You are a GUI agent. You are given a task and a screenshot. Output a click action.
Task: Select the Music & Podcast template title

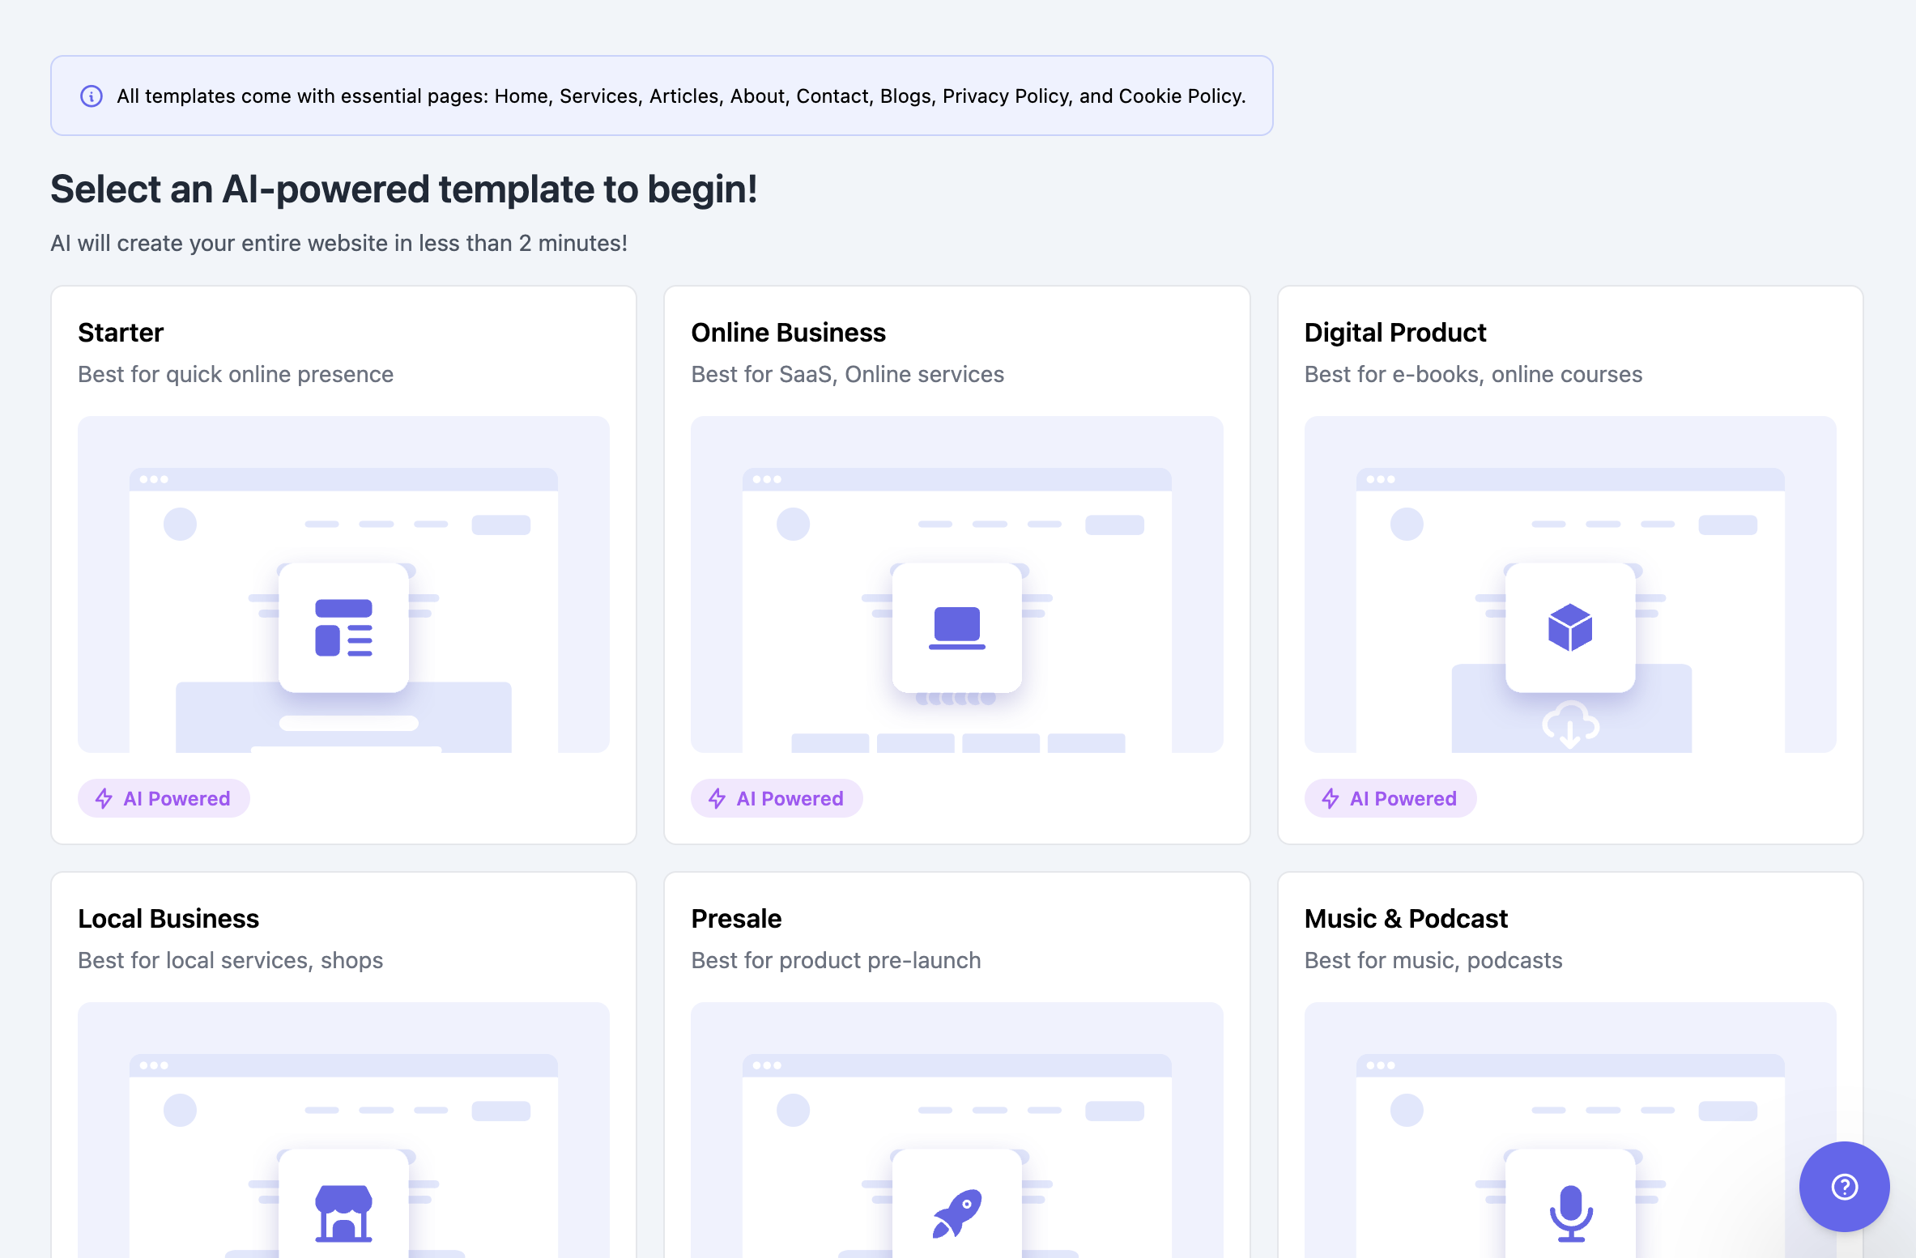click(1406, 919)
